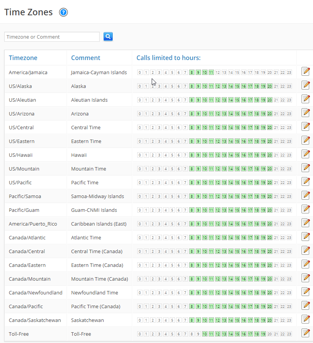
Task: Select the Pacific/Samoa timezone cell
Action: click(25, 197)
